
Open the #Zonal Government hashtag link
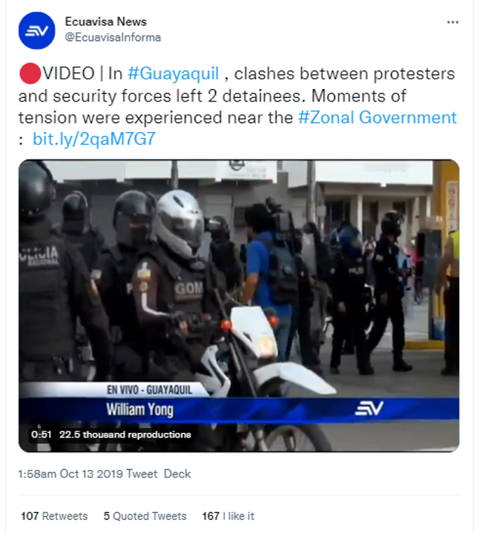click(x=377, y=118)
